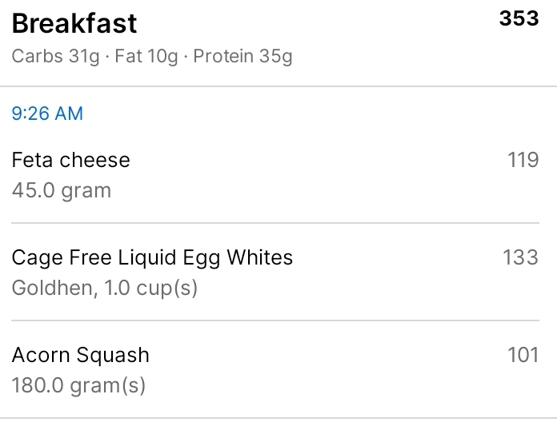
Task: Click divider between Feta cheese and Egg Whites
Action: click(278, 223)
